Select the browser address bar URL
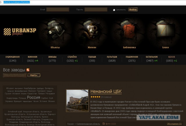Viewport: 186px width, 126px height. 17,2
